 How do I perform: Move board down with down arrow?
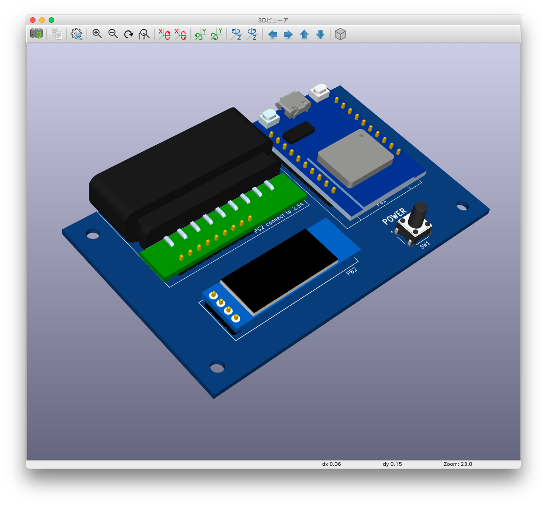[x=320, y=34]
